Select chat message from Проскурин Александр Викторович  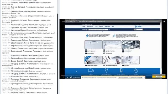(28, 84)
